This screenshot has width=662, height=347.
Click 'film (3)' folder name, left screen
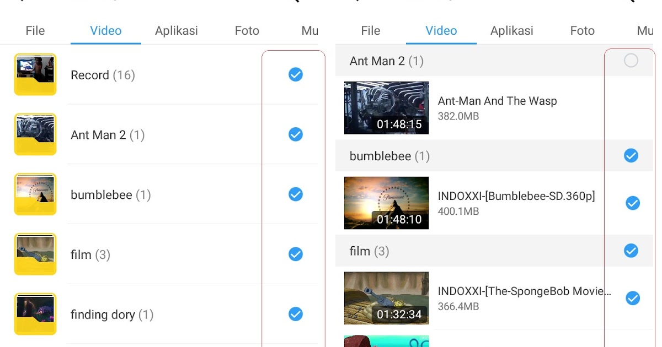[x=90, y=255]
